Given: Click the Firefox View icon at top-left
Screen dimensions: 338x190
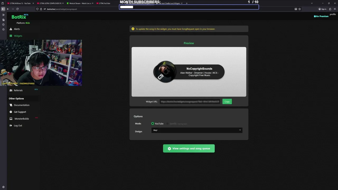Looking at the screenshot, I should [3, 3].
